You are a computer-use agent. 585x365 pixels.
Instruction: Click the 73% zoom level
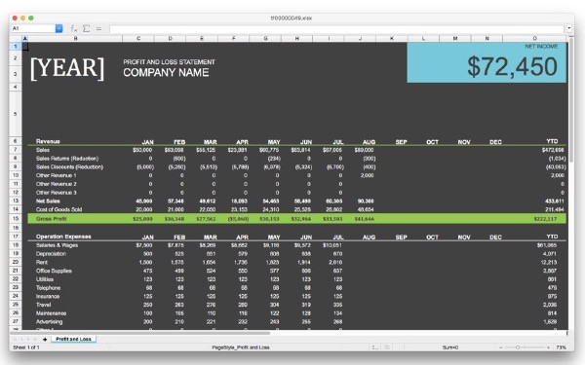click(562, 347)
